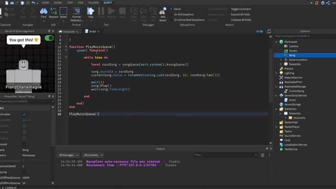
Task: Click Format Selection in the ribbon
Action: [x=77, y=15]
